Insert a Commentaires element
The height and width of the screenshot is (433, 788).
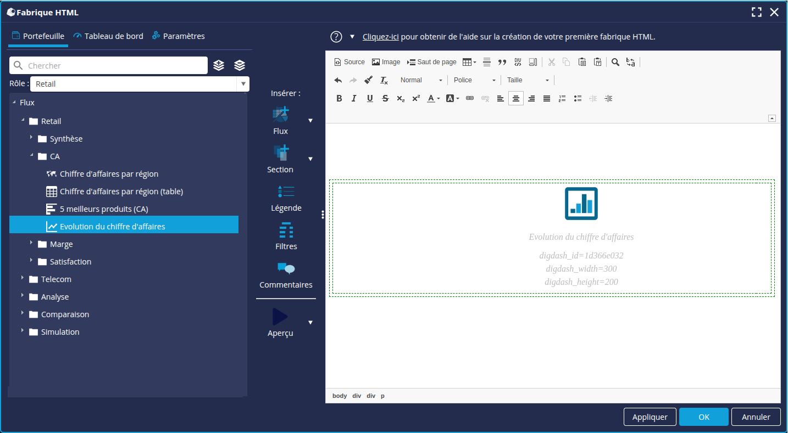pyautogui.click(x=286, y=268)
